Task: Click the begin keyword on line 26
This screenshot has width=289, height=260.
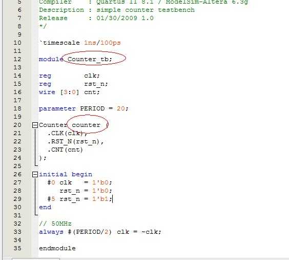Action: (x=82, y=175)
